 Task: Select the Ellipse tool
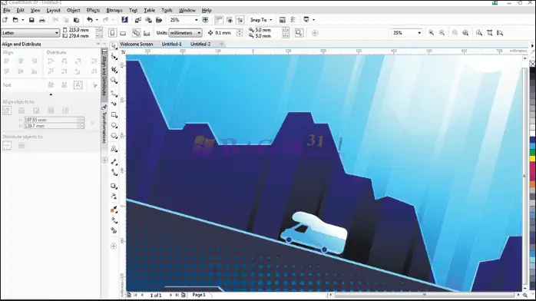point(114,125)
